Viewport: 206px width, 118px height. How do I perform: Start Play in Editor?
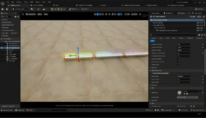coord(52,9)
